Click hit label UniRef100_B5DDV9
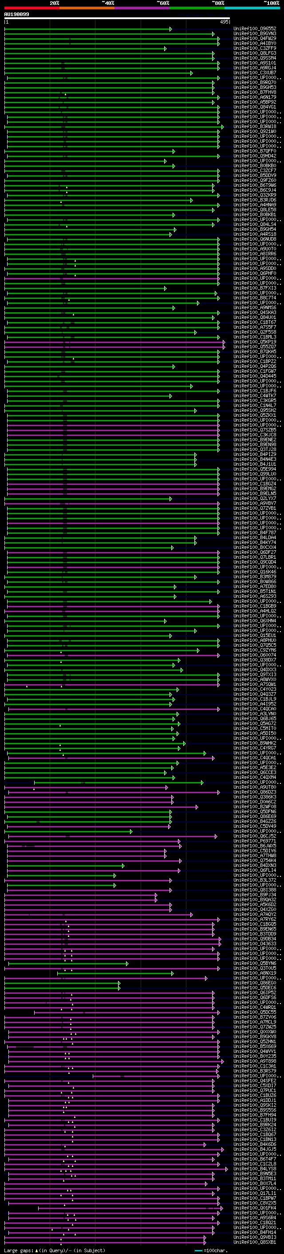Screen dimensions: 284x1254 [255, 176]
